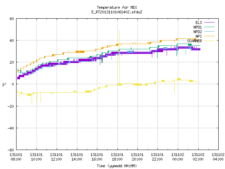Click the 40 y-axis tick label
Screen dimensions: 225x169
(12, 40)
